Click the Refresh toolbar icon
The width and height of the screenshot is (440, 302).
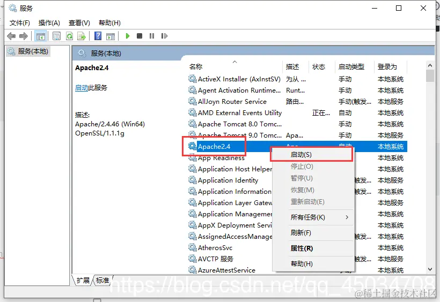[69, 36]
